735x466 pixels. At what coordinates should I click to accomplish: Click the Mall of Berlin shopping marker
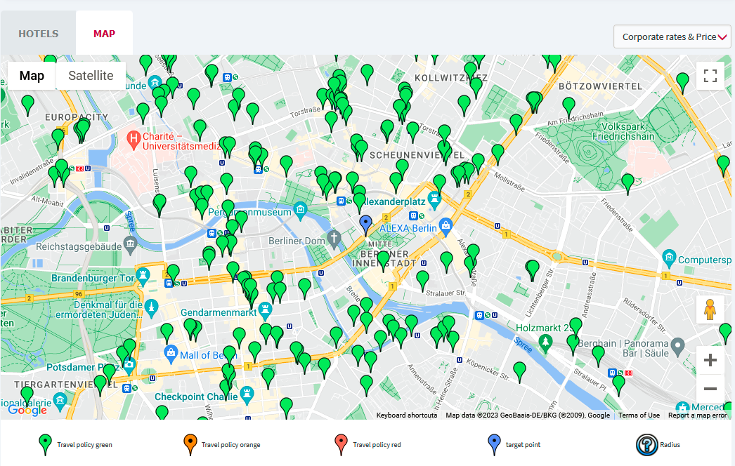171,353
